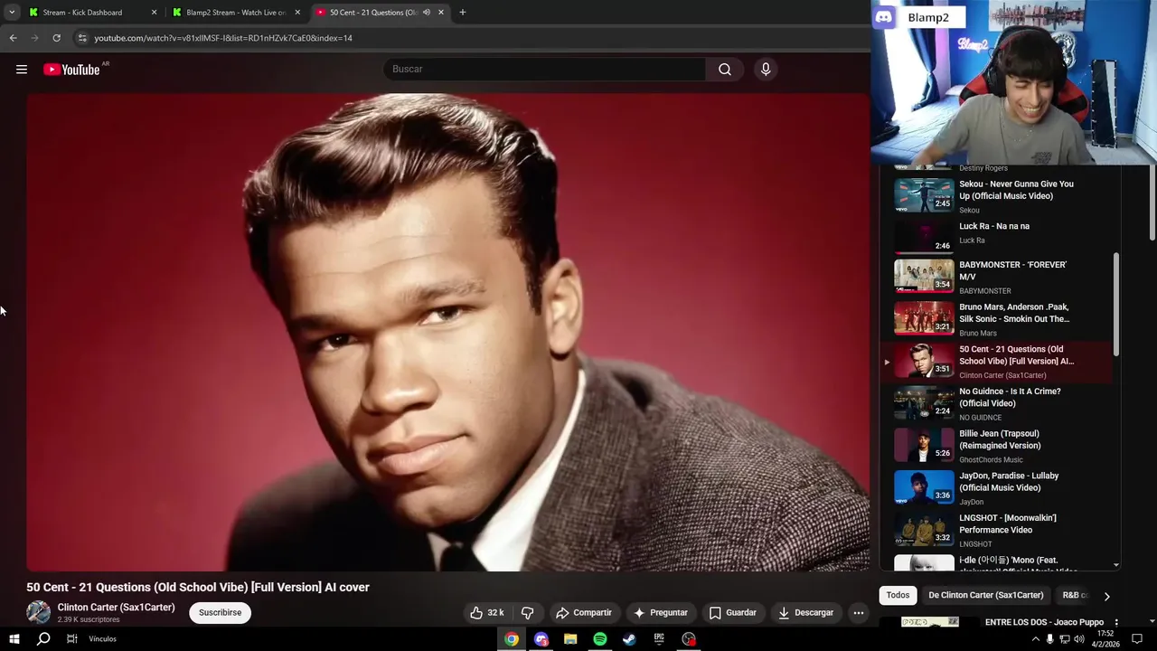The width and height of the screenshot is (1157, 651).
Task: Open the Windows notification center
Action: (x=1137, y=639)
